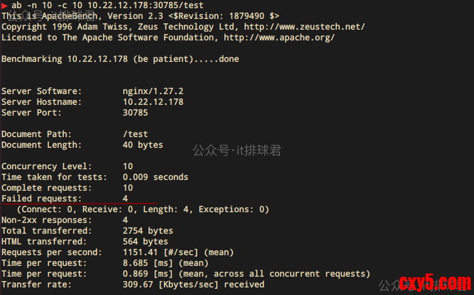474x295 pixels.
Task: Click the Total transferred 2754 bytes value
Action: [x=148, y=231]
